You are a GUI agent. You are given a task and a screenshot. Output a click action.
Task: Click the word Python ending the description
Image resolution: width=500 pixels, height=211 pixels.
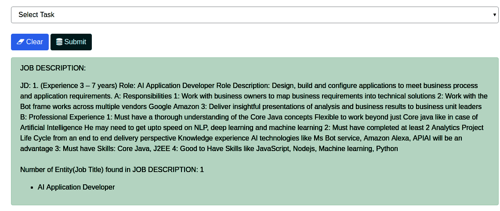(x=387, y=149)
